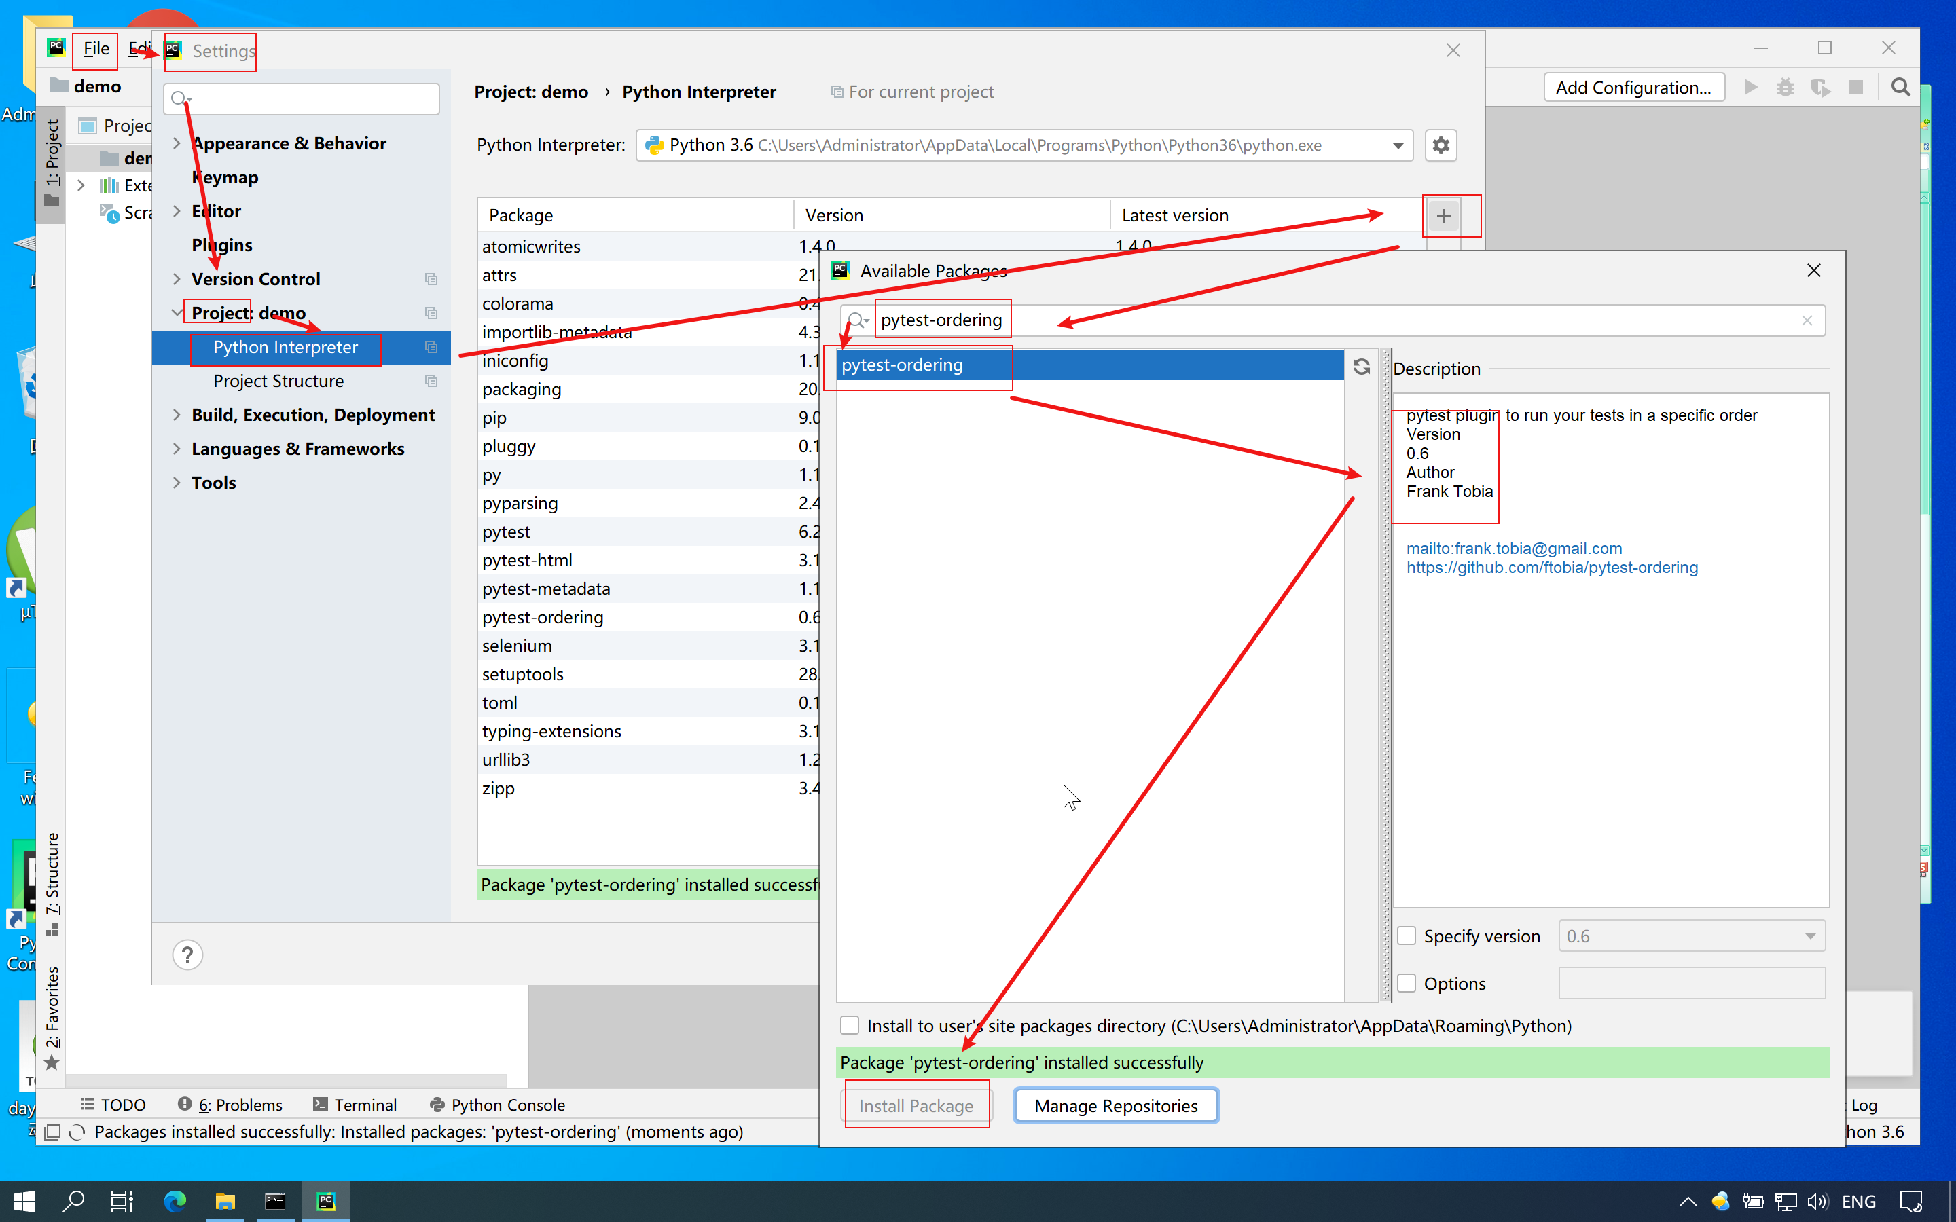Screen dimensions: 1956x1222
Task: Expand Build, Execution, Deployment section
Action: coord(177,415)
